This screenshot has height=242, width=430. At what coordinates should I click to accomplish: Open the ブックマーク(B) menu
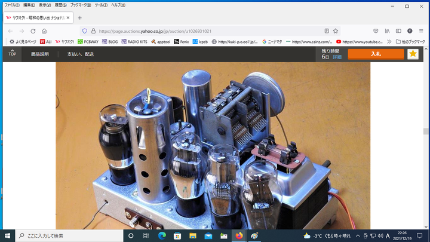point(81,5)
